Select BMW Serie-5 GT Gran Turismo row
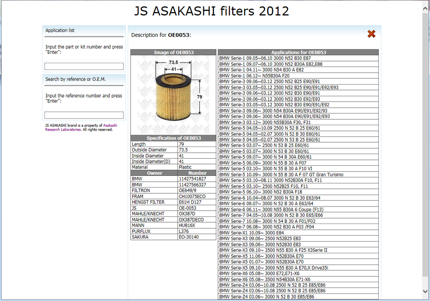 pyautogui.click(x=299, y=175)
